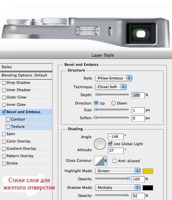Select Blending Options: Default
This screenshot has height=200, width=172.
point(26,75)
